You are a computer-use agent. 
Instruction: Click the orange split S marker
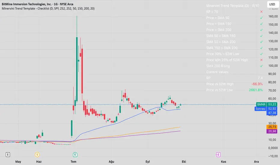[x=37, y=154]
